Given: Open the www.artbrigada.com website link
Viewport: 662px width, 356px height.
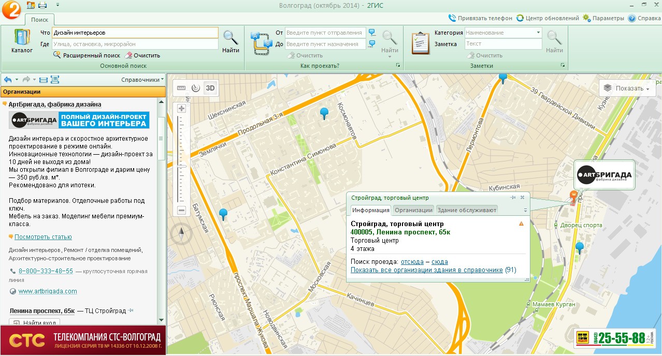Looking at the screenshot, I should tap(48, 291).
